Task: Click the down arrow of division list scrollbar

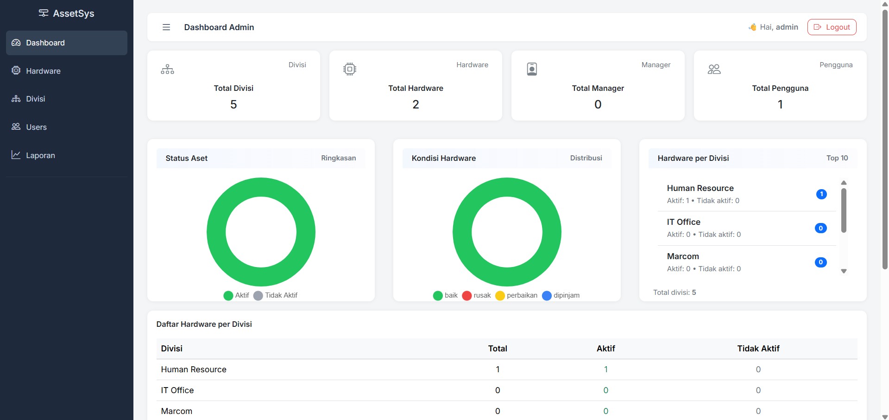Action: [844, 271]
